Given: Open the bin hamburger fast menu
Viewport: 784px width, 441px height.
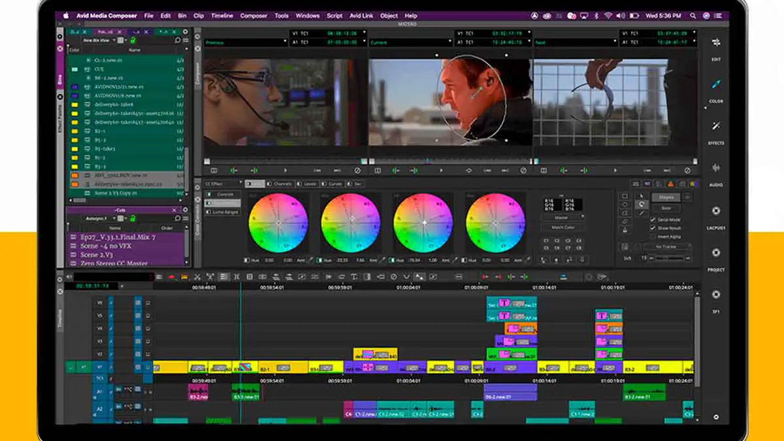Looking at the screenshot, I should (186, 40).
